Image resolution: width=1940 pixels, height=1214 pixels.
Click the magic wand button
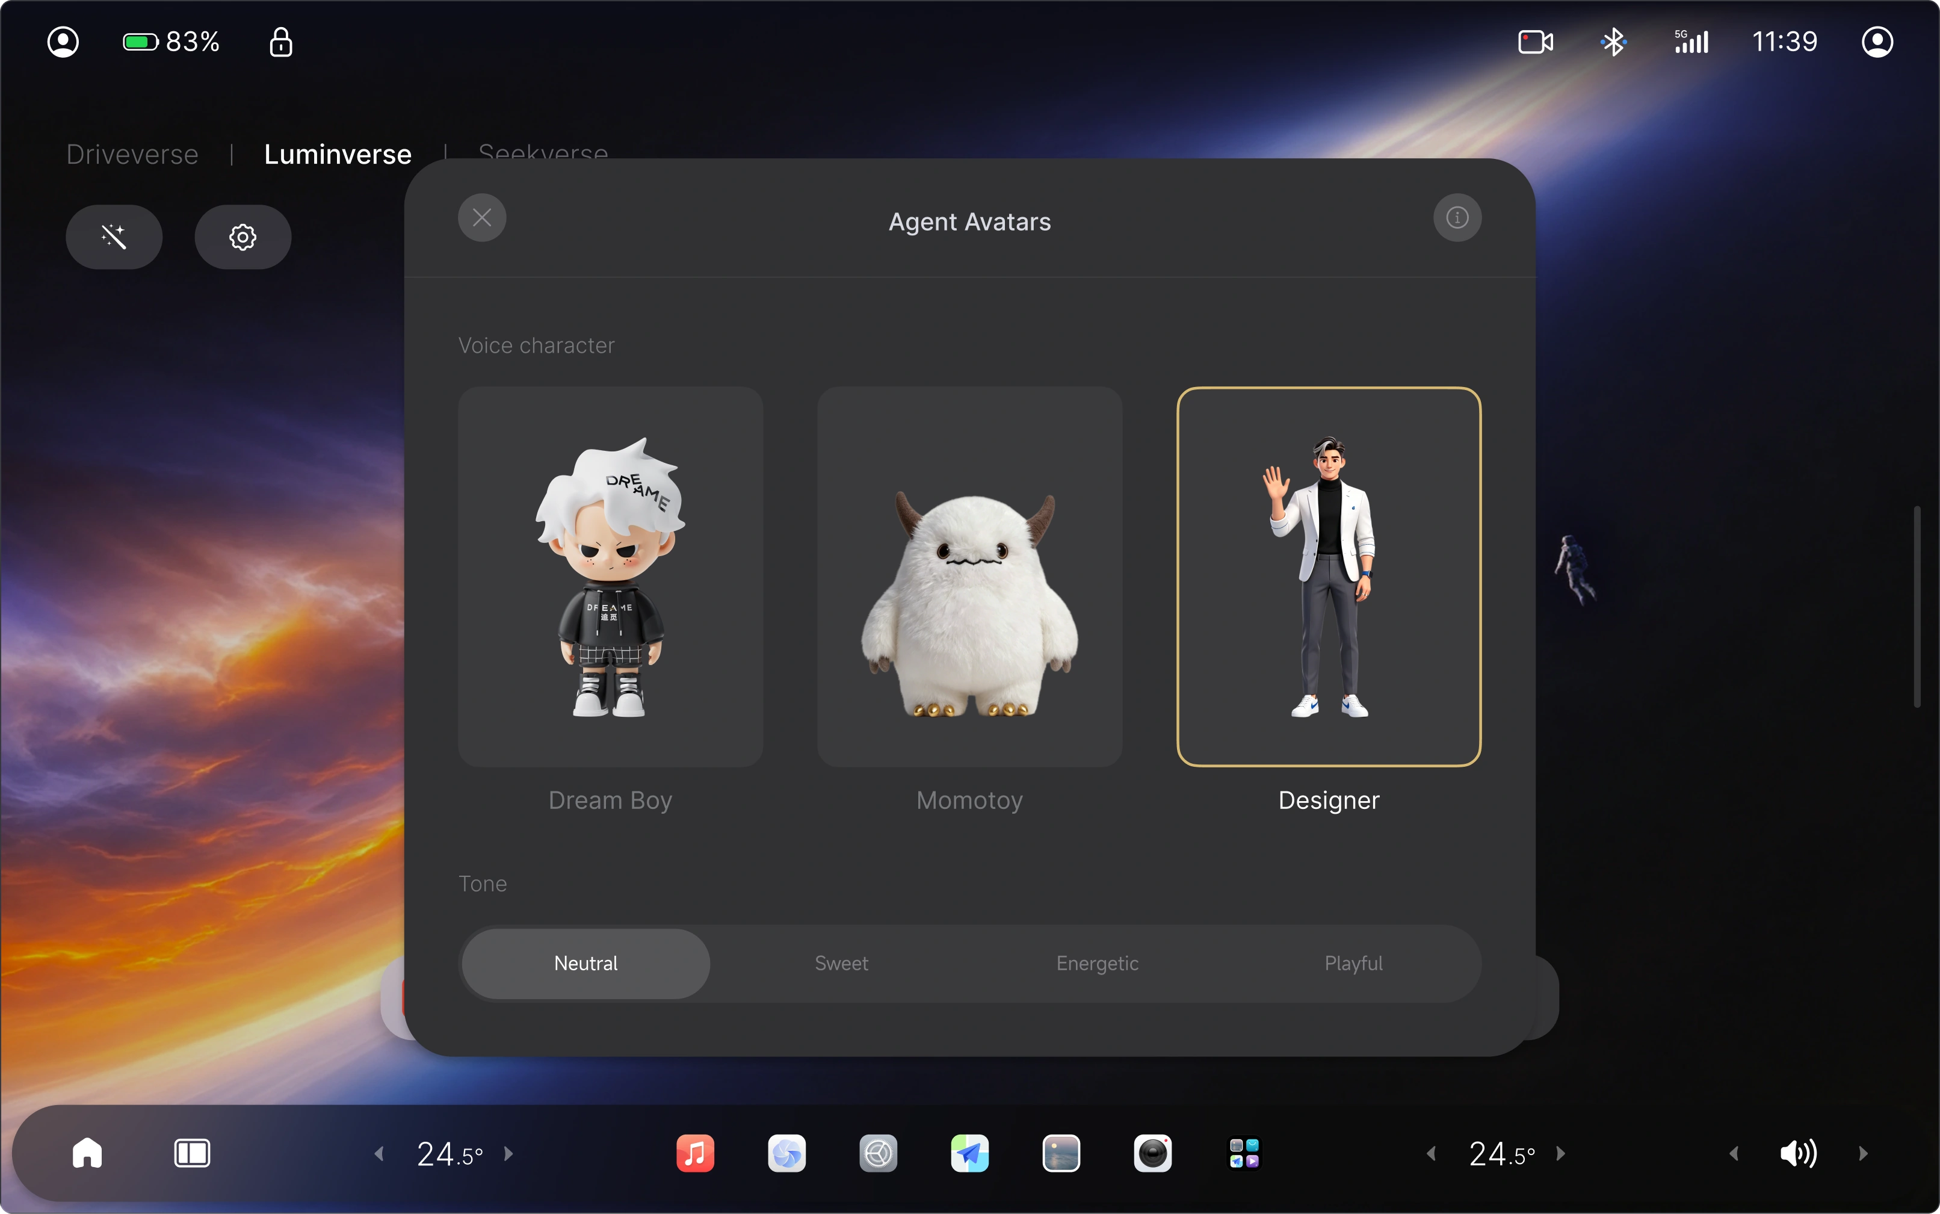coord(114,237)
